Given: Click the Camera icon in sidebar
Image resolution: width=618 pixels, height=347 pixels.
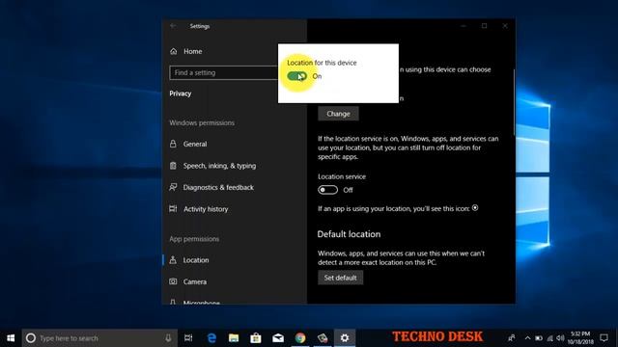Looking at the screenshot, I should 173,281.
